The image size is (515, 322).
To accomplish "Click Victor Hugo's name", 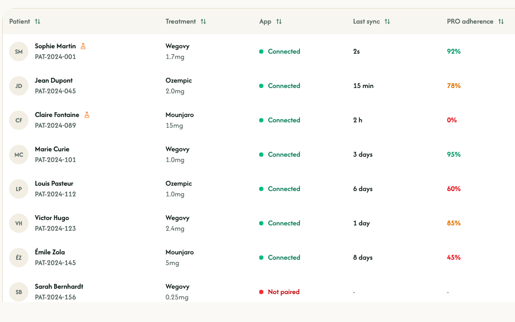I will (x=52, y=218).
